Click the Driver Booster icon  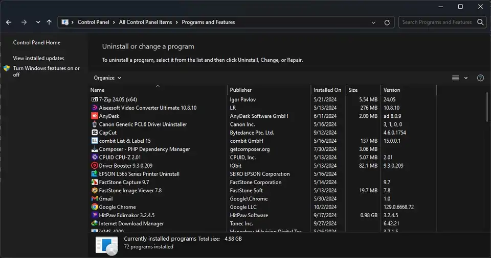tap(94, 166)
